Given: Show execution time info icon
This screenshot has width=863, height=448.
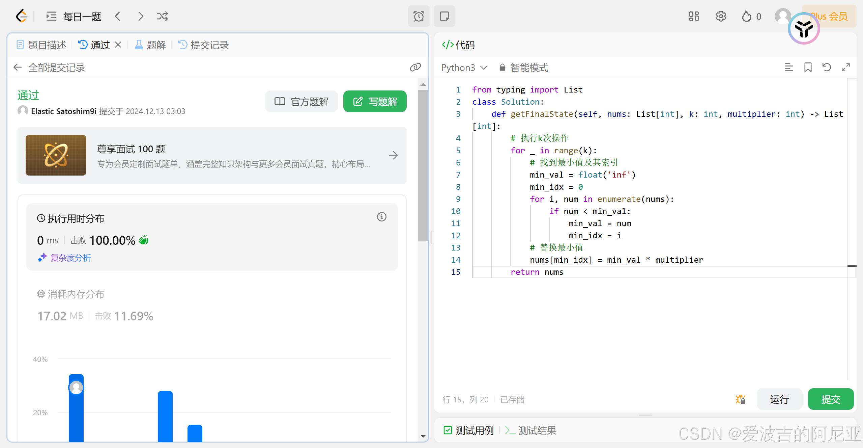Looking at the screenshot, I should point(381,217).
